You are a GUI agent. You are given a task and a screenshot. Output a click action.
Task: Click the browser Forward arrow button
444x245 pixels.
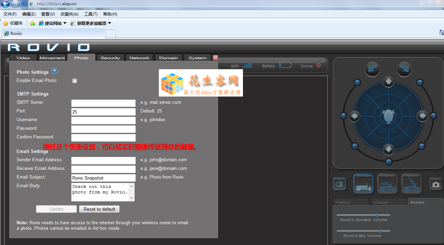point(15,4)
